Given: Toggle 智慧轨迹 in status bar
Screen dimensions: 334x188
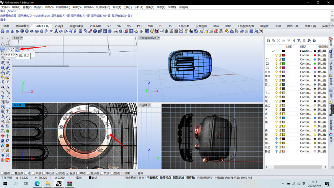Looking at the screenshot, I should (178, 178).
